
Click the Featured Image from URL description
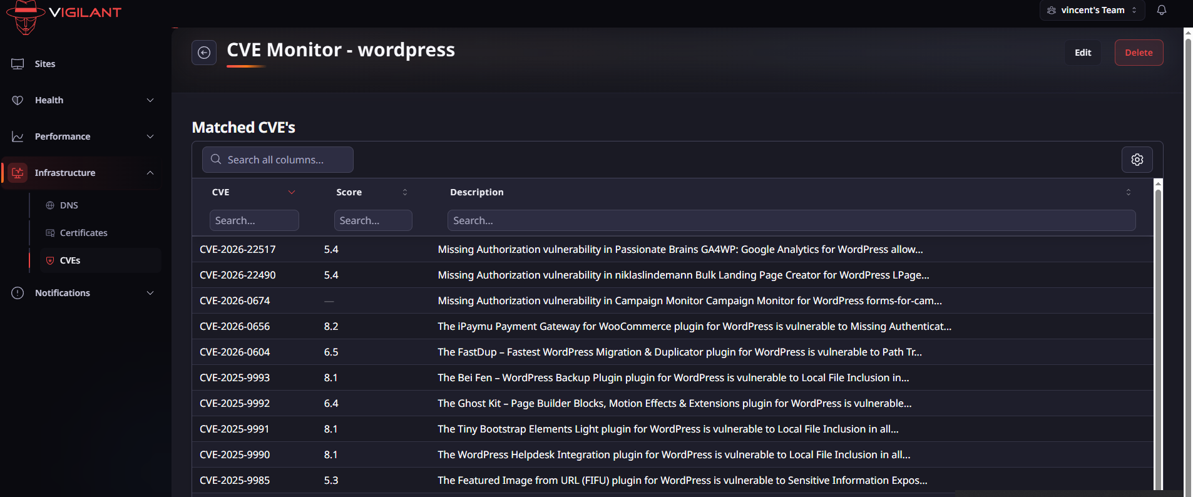[682, 480]
